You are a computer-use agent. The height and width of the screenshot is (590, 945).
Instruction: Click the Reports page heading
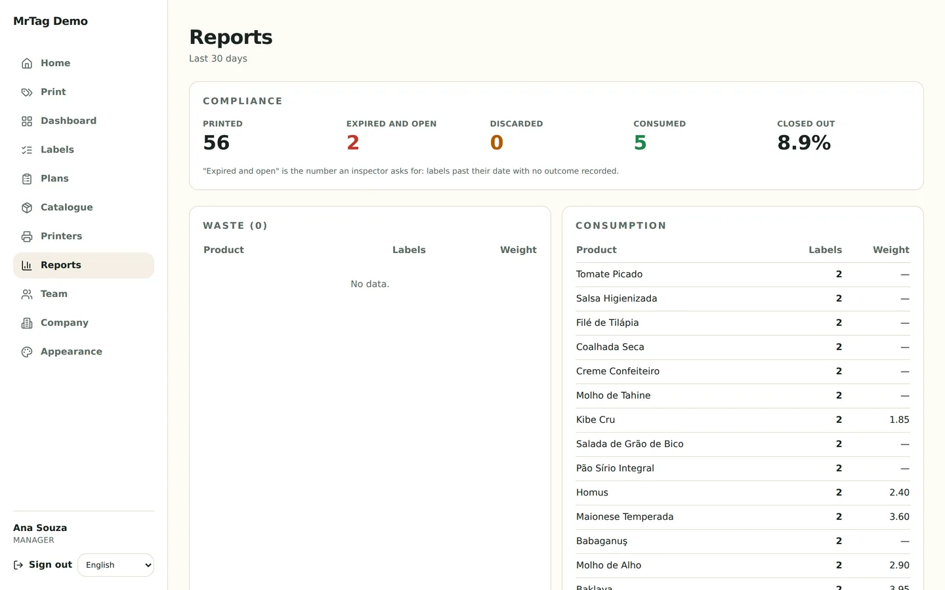231,37
